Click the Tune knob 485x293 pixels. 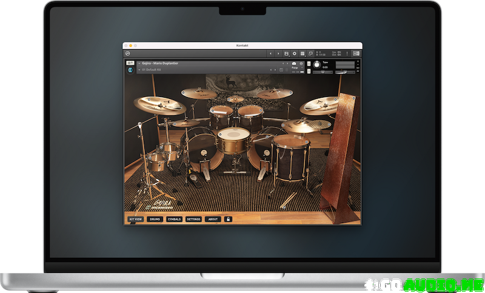click(316, 65)
